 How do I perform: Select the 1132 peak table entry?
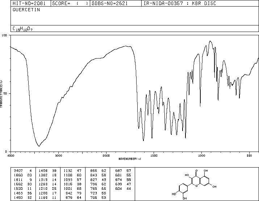72,171
